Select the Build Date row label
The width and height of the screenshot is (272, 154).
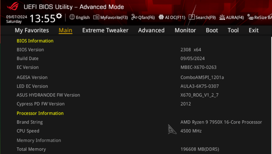28,58
